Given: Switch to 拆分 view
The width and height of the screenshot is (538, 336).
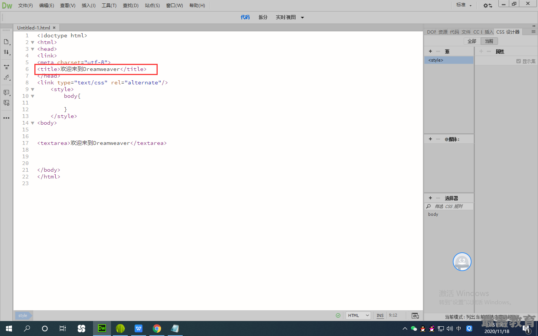Looking at the screenshot, I should click(263, 18).
